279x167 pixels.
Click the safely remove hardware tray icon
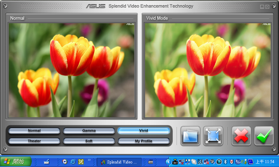[245, 162]
